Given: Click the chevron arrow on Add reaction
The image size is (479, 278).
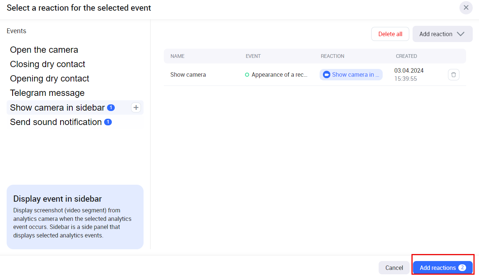Looking at the screenshot, I should point(460,34).
